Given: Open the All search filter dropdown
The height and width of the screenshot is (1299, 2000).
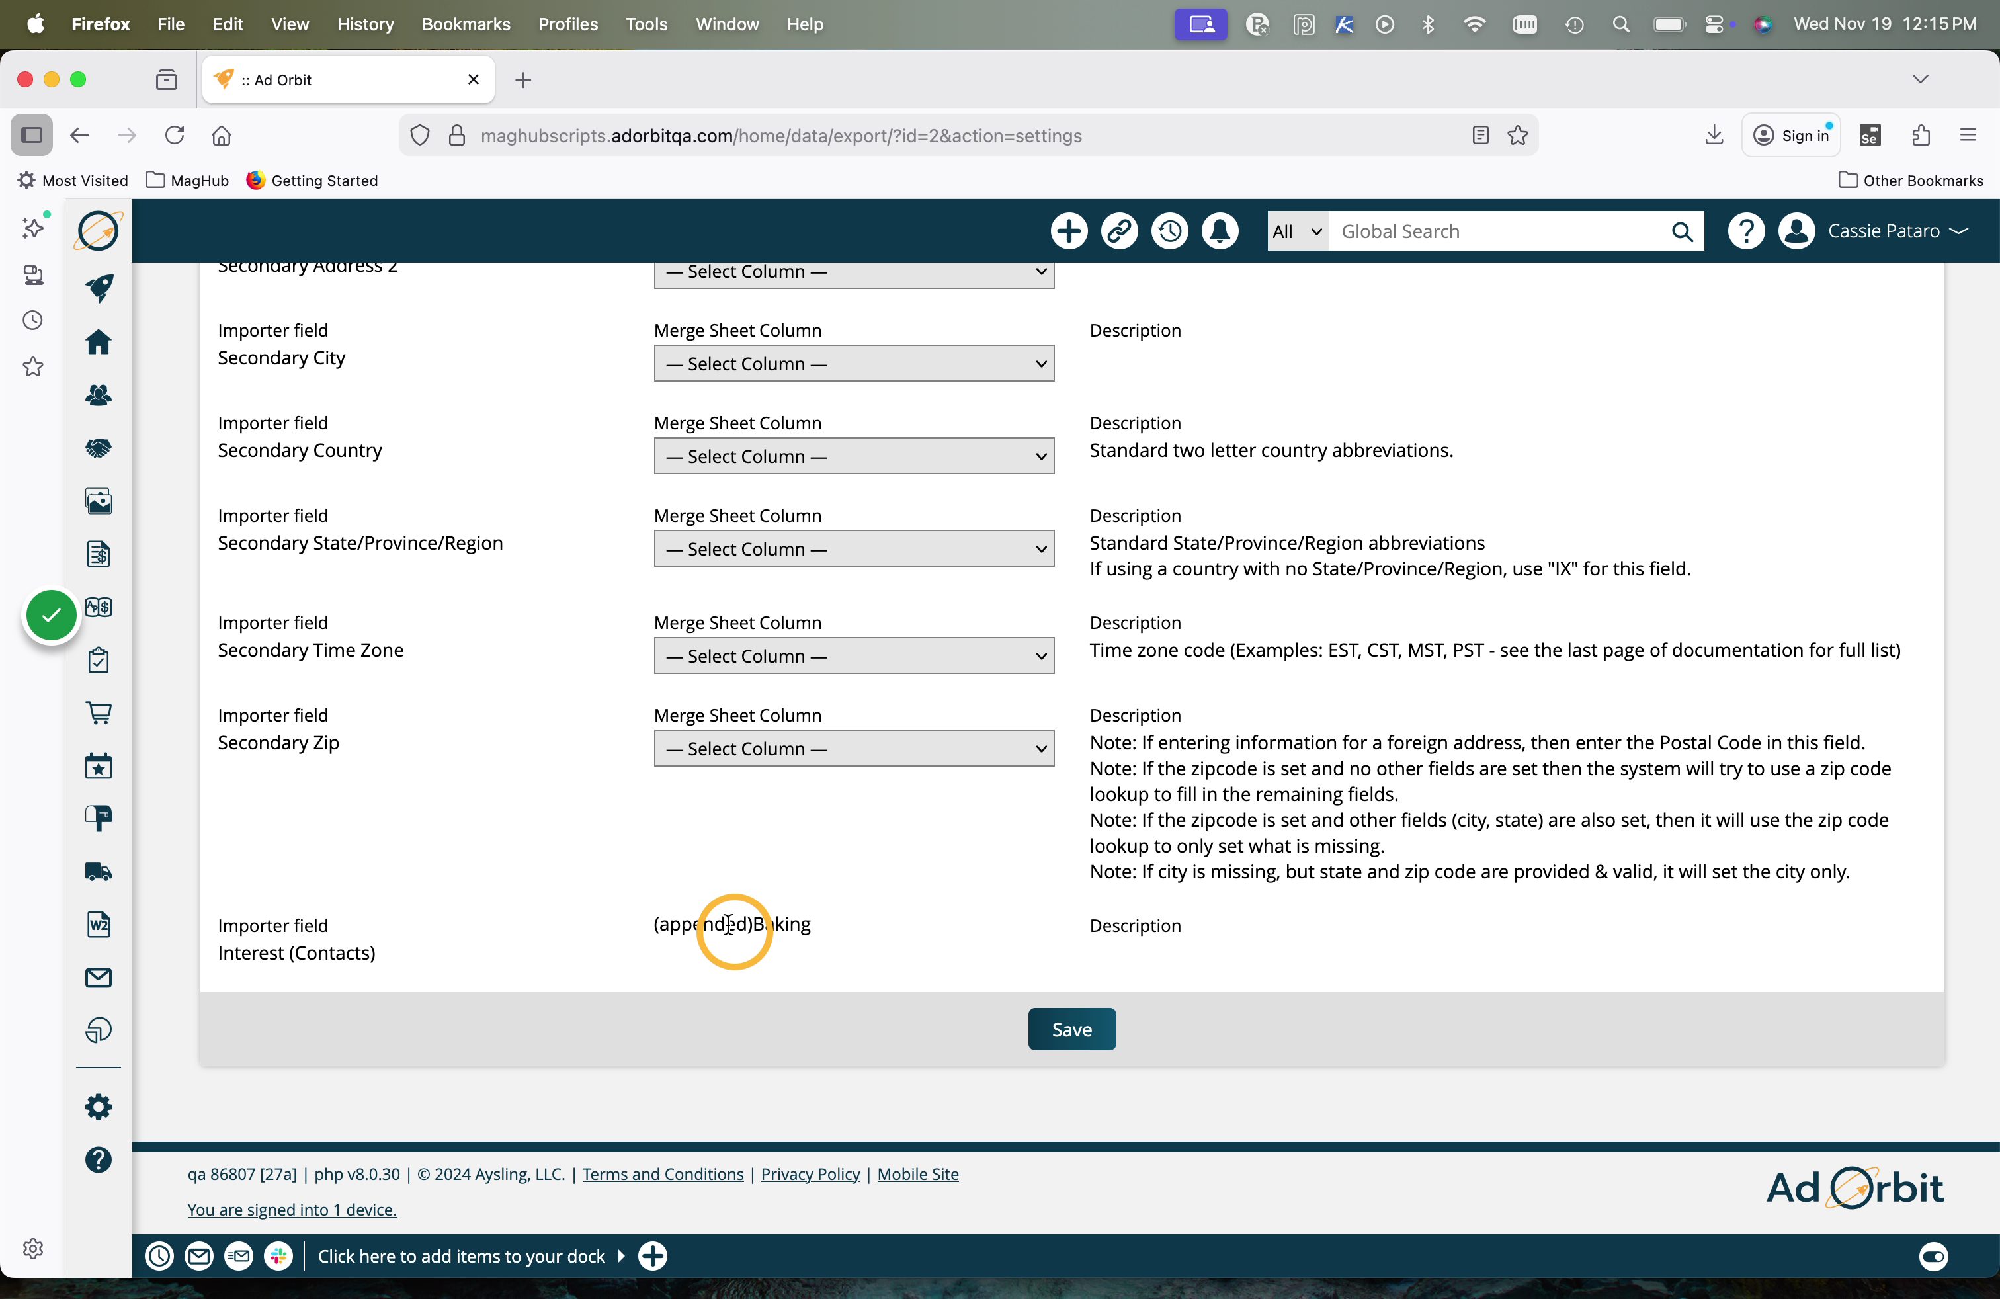Looking at the screenshot, I should (1297, 231).
